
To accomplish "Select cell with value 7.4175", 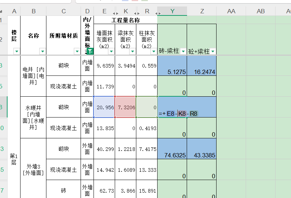I will [147, 149].
